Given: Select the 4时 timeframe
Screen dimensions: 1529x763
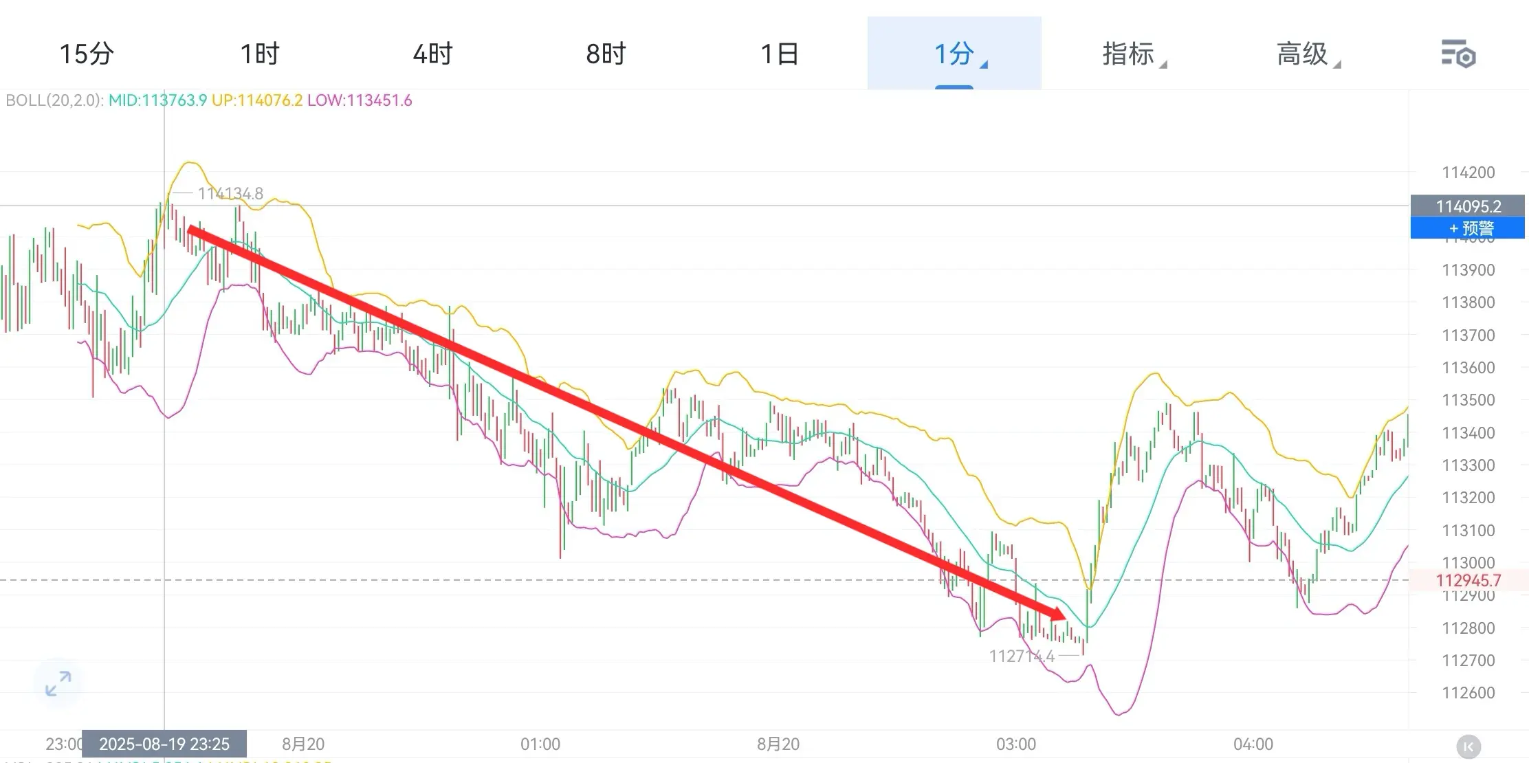Looking at the screenshot, I should 433,54.
